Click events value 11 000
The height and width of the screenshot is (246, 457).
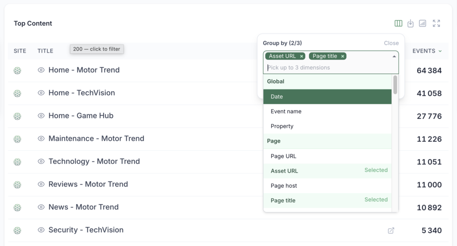(429, 184)
